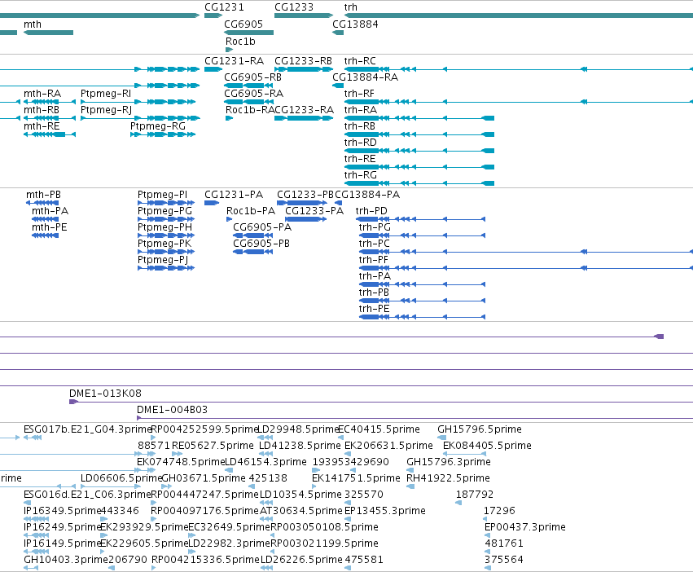Select EST GH15796.5prime

pos(442,438)
